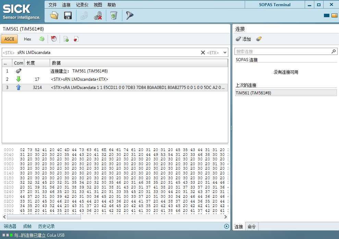Open the 帮助 menu
Image resolution: width=339 pixels, height=239 pixels.
tap(111, 5)
